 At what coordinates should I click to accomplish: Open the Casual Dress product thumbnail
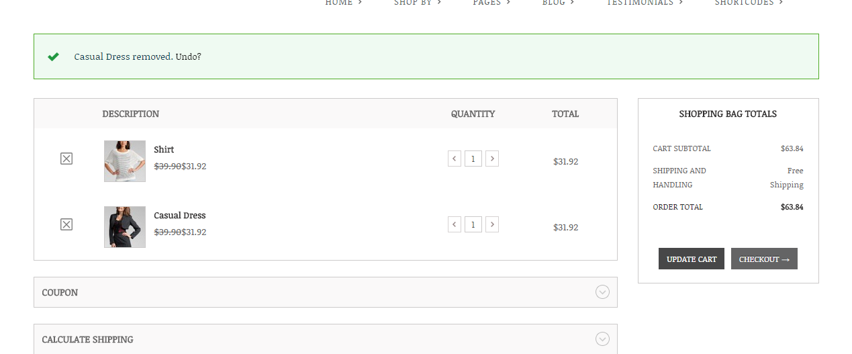125,227
